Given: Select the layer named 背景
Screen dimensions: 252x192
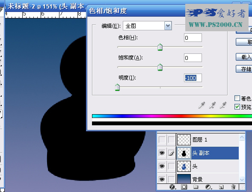Looking at the screenshot, I should (x=197, y=179).
